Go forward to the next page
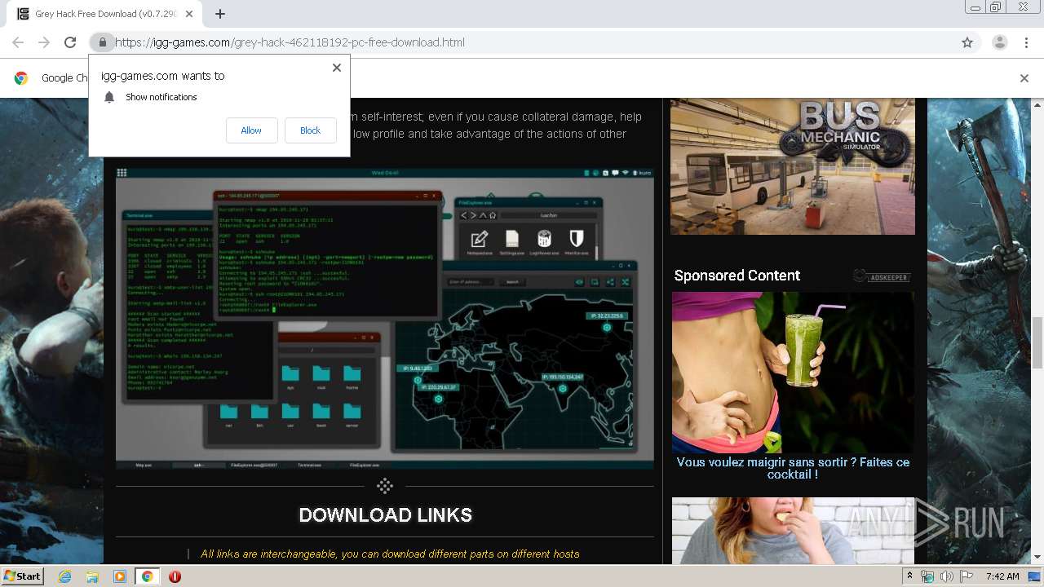This screenshot has width=1044, height=587. 44,42
